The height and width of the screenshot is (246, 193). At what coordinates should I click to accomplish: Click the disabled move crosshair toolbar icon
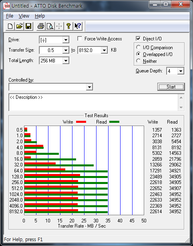[59, 26]
